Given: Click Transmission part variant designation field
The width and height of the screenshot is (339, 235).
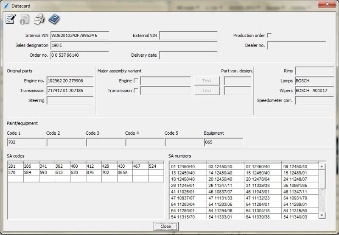Looking at the screenshot, I should [x=238, y=91].
